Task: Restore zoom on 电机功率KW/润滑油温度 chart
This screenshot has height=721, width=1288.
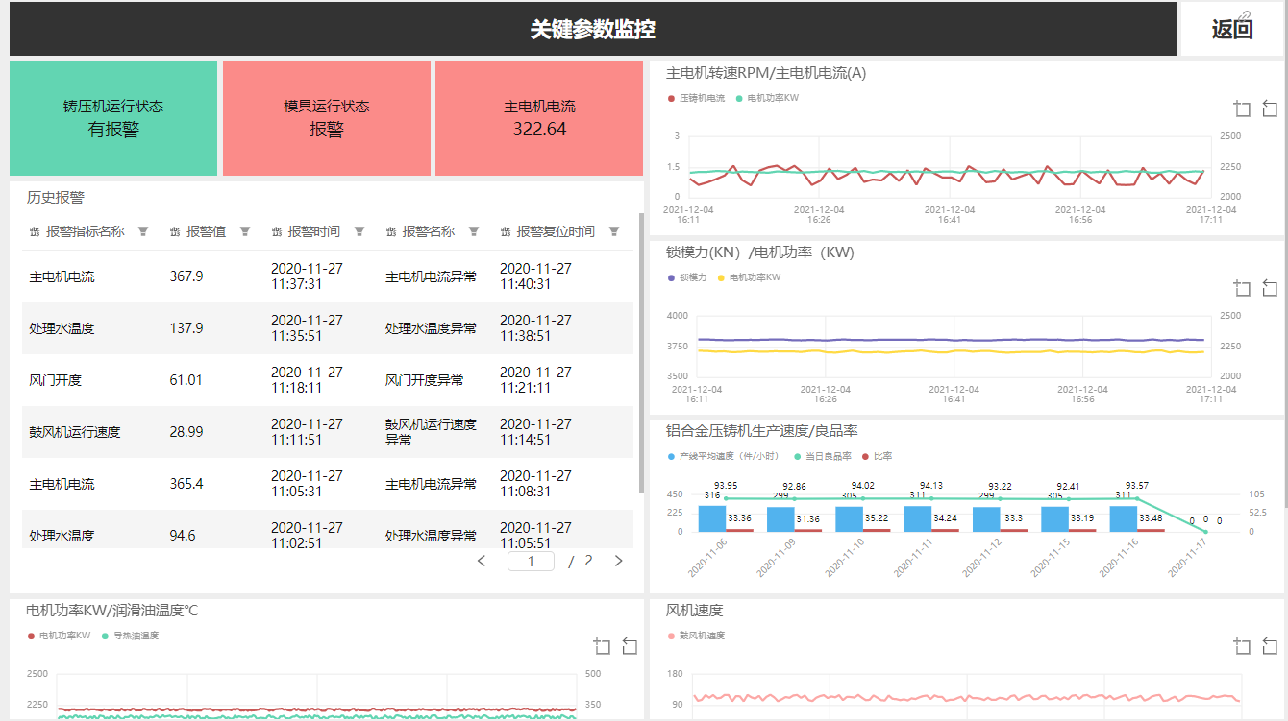Action: [x=630, y=646]
